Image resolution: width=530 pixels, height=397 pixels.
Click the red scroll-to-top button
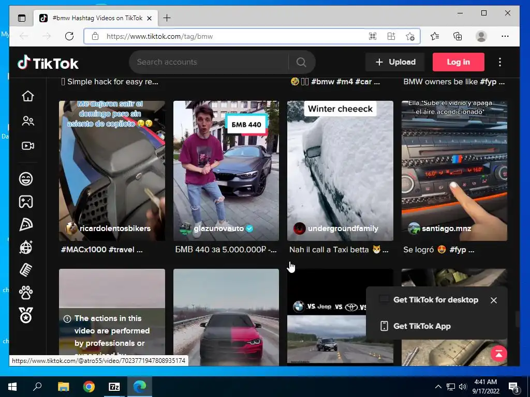tap(498, 354)
